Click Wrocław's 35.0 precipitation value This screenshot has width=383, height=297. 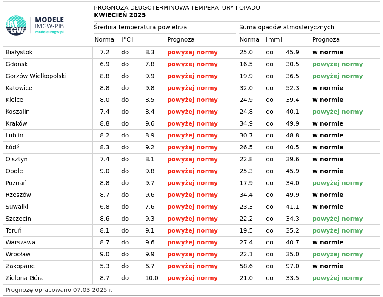pos(293,255)
